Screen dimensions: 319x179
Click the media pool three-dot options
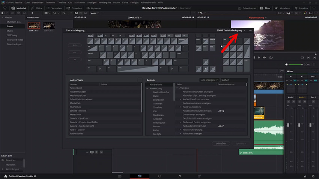coord(70,13)
